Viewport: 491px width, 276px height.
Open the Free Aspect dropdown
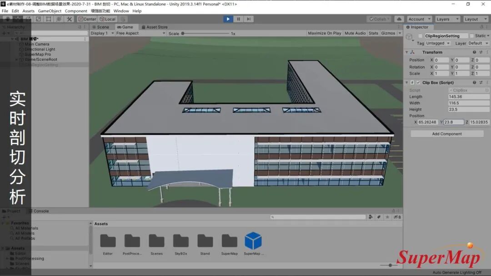(x=140, y=33)
